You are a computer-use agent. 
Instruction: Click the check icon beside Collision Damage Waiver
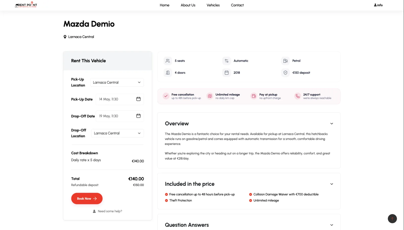(250, 194)
